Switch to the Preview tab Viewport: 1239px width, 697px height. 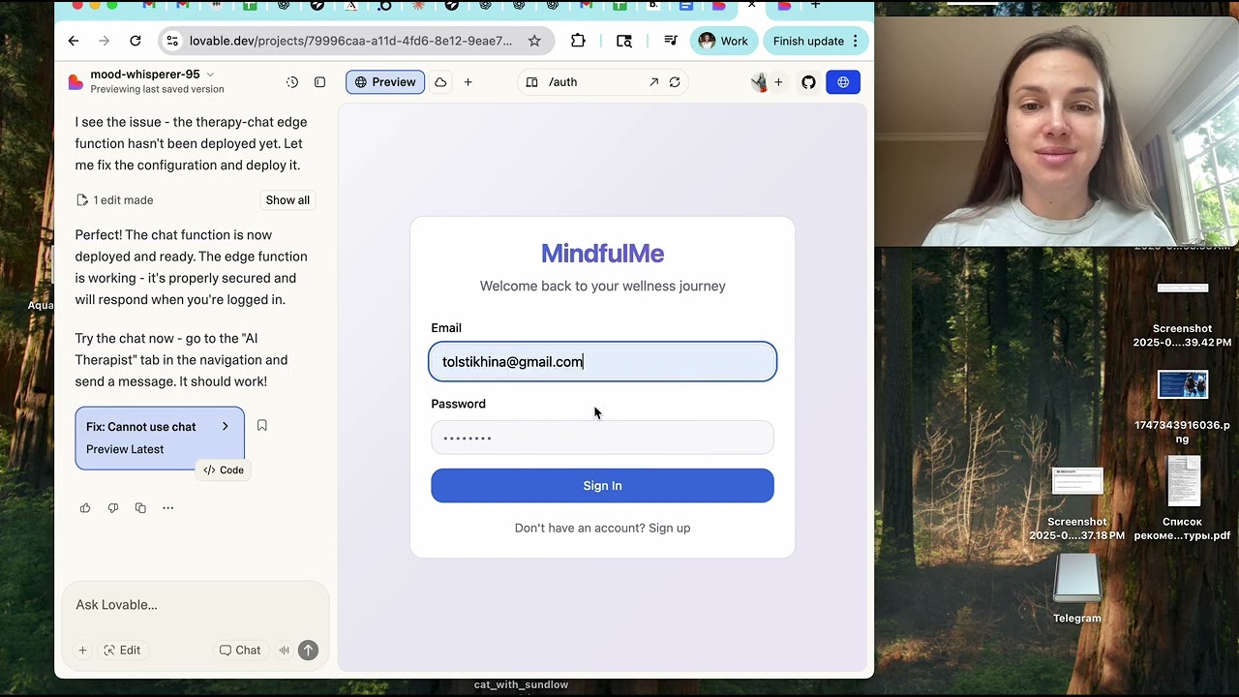coord(385,82)
